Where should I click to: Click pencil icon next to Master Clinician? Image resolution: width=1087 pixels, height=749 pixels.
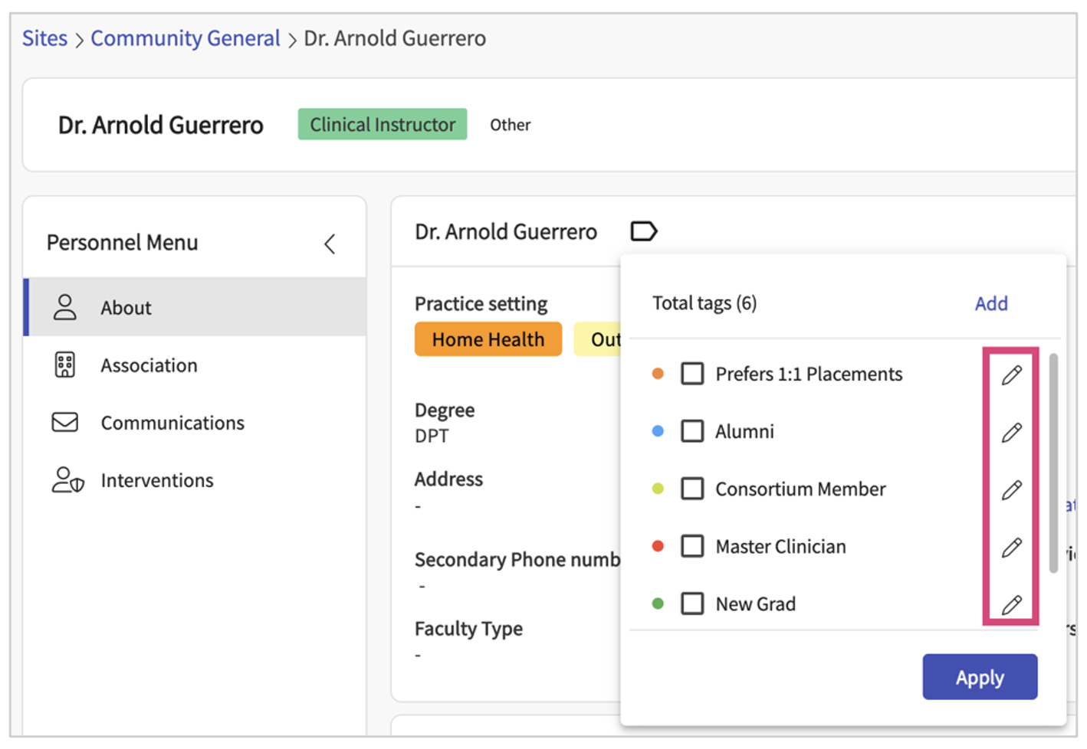coord(1011,547)
